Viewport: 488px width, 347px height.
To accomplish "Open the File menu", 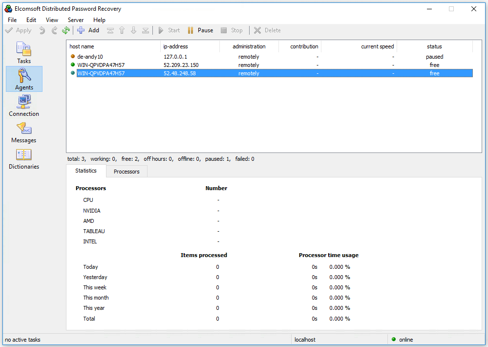I will point(12,20).
